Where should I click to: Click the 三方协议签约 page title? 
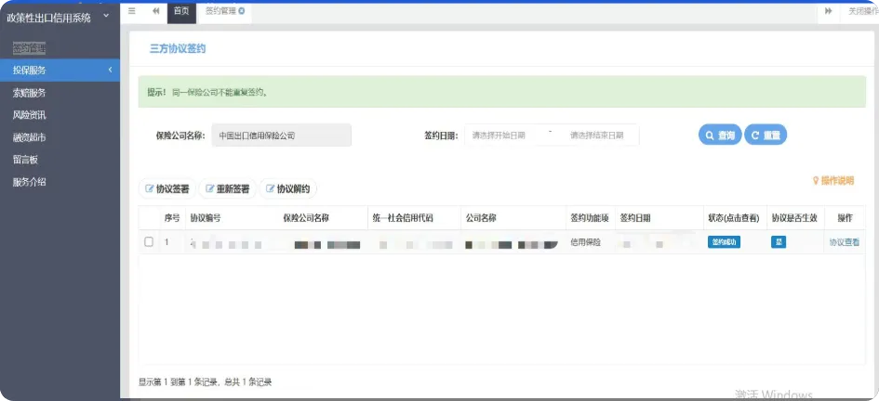tap(178, 49)
